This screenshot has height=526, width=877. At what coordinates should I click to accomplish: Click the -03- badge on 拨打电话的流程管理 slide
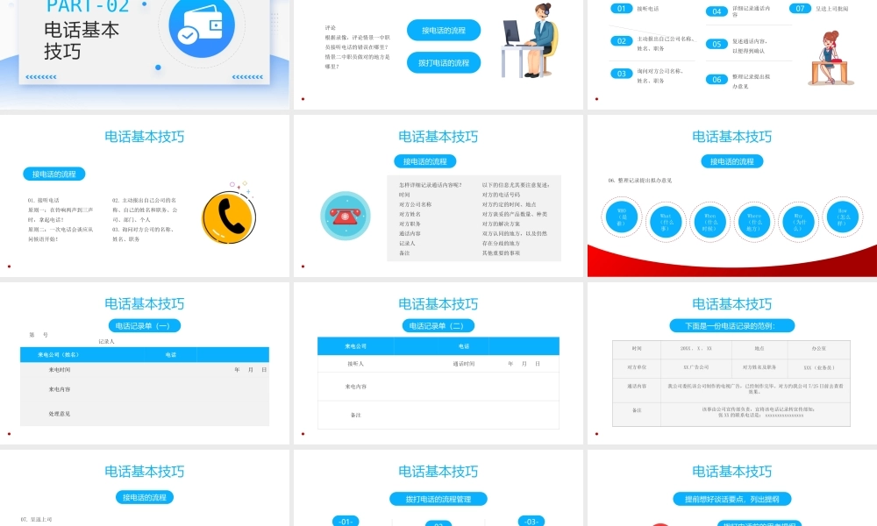(531, 521)
